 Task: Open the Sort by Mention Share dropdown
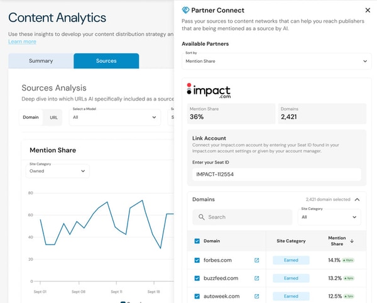(276, 61)
